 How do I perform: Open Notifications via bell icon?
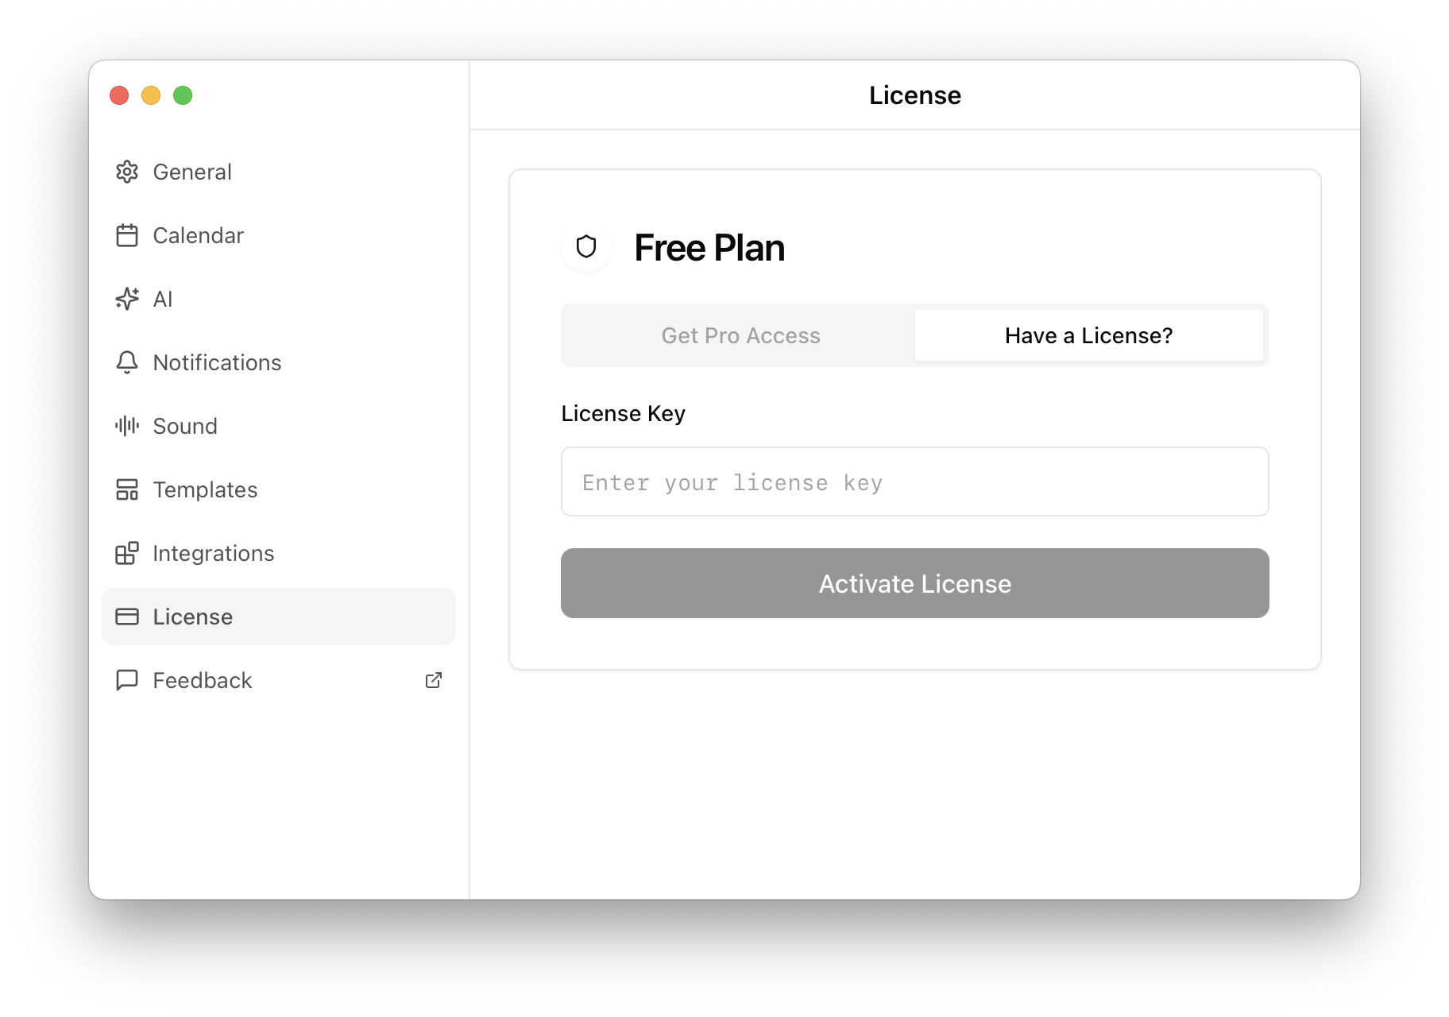[x=127, y=362]
